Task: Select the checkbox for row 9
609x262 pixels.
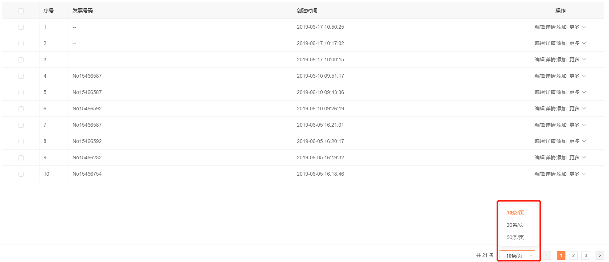Action: click(21, 158)
